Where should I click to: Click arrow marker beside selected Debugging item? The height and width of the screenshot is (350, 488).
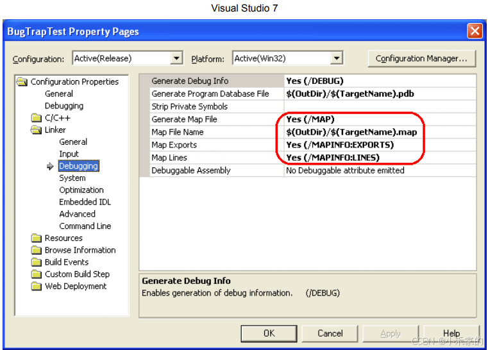coord(50,166)
